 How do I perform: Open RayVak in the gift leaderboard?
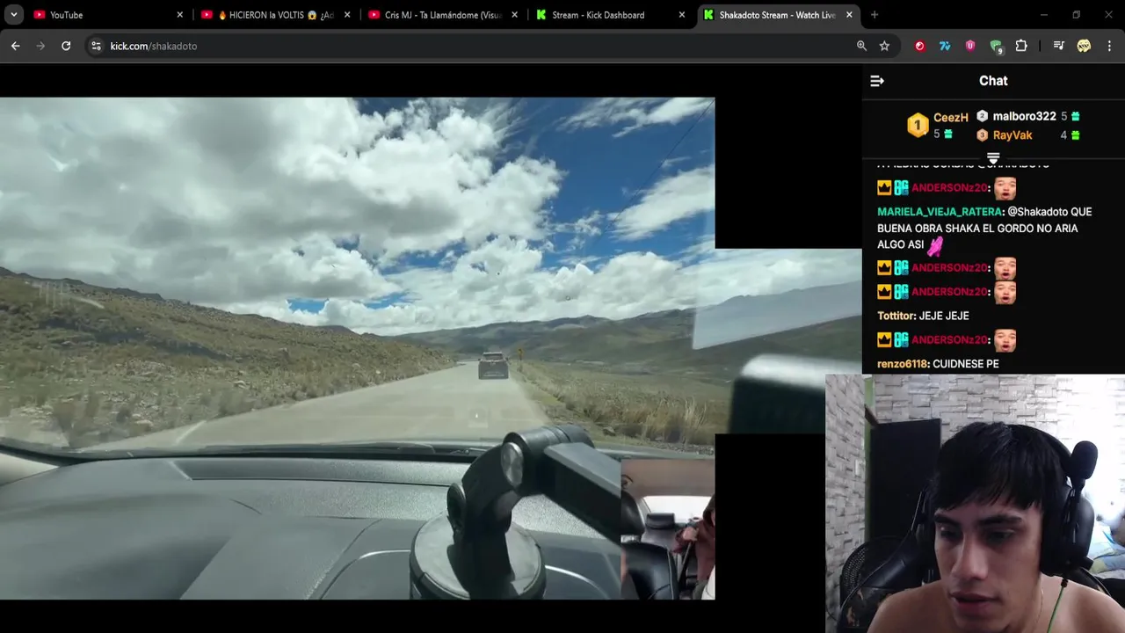(1012, 135)
